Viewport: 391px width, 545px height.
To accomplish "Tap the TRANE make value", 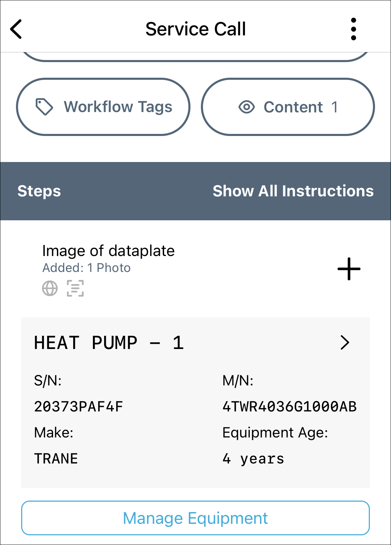I will coord(56,459).
